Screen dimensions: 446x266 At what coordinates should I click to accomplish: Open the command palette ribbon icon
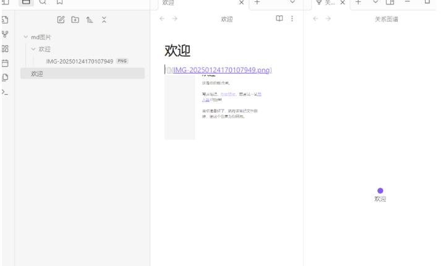pyautogui.click(x=5, y=92)
